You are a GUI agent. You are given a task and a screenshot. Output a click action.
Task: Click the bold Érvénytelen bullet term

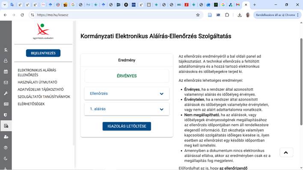pyautogui.click(x=194, y=99)
